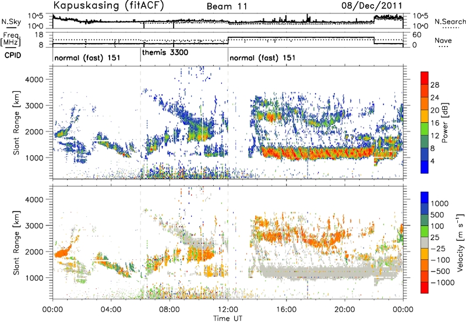Click the 04:00 time axis label

(x=111, y=310)
